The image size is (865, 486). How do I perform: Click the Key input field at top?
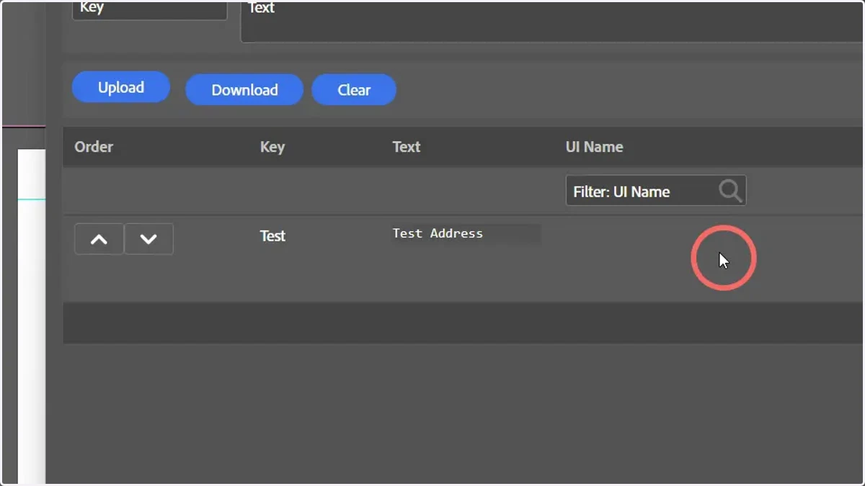coord(150,9)
